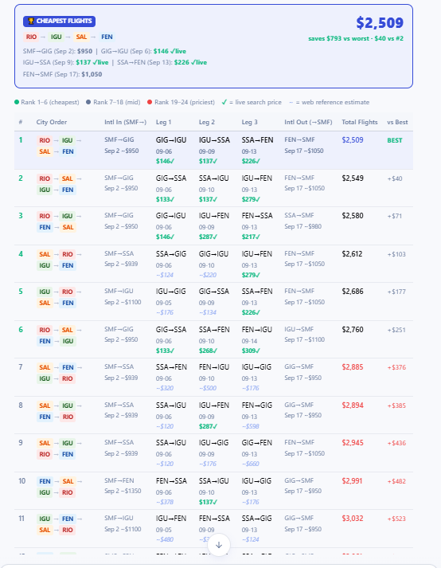
Task: Click the City Order column header
Action: (52, 122)
